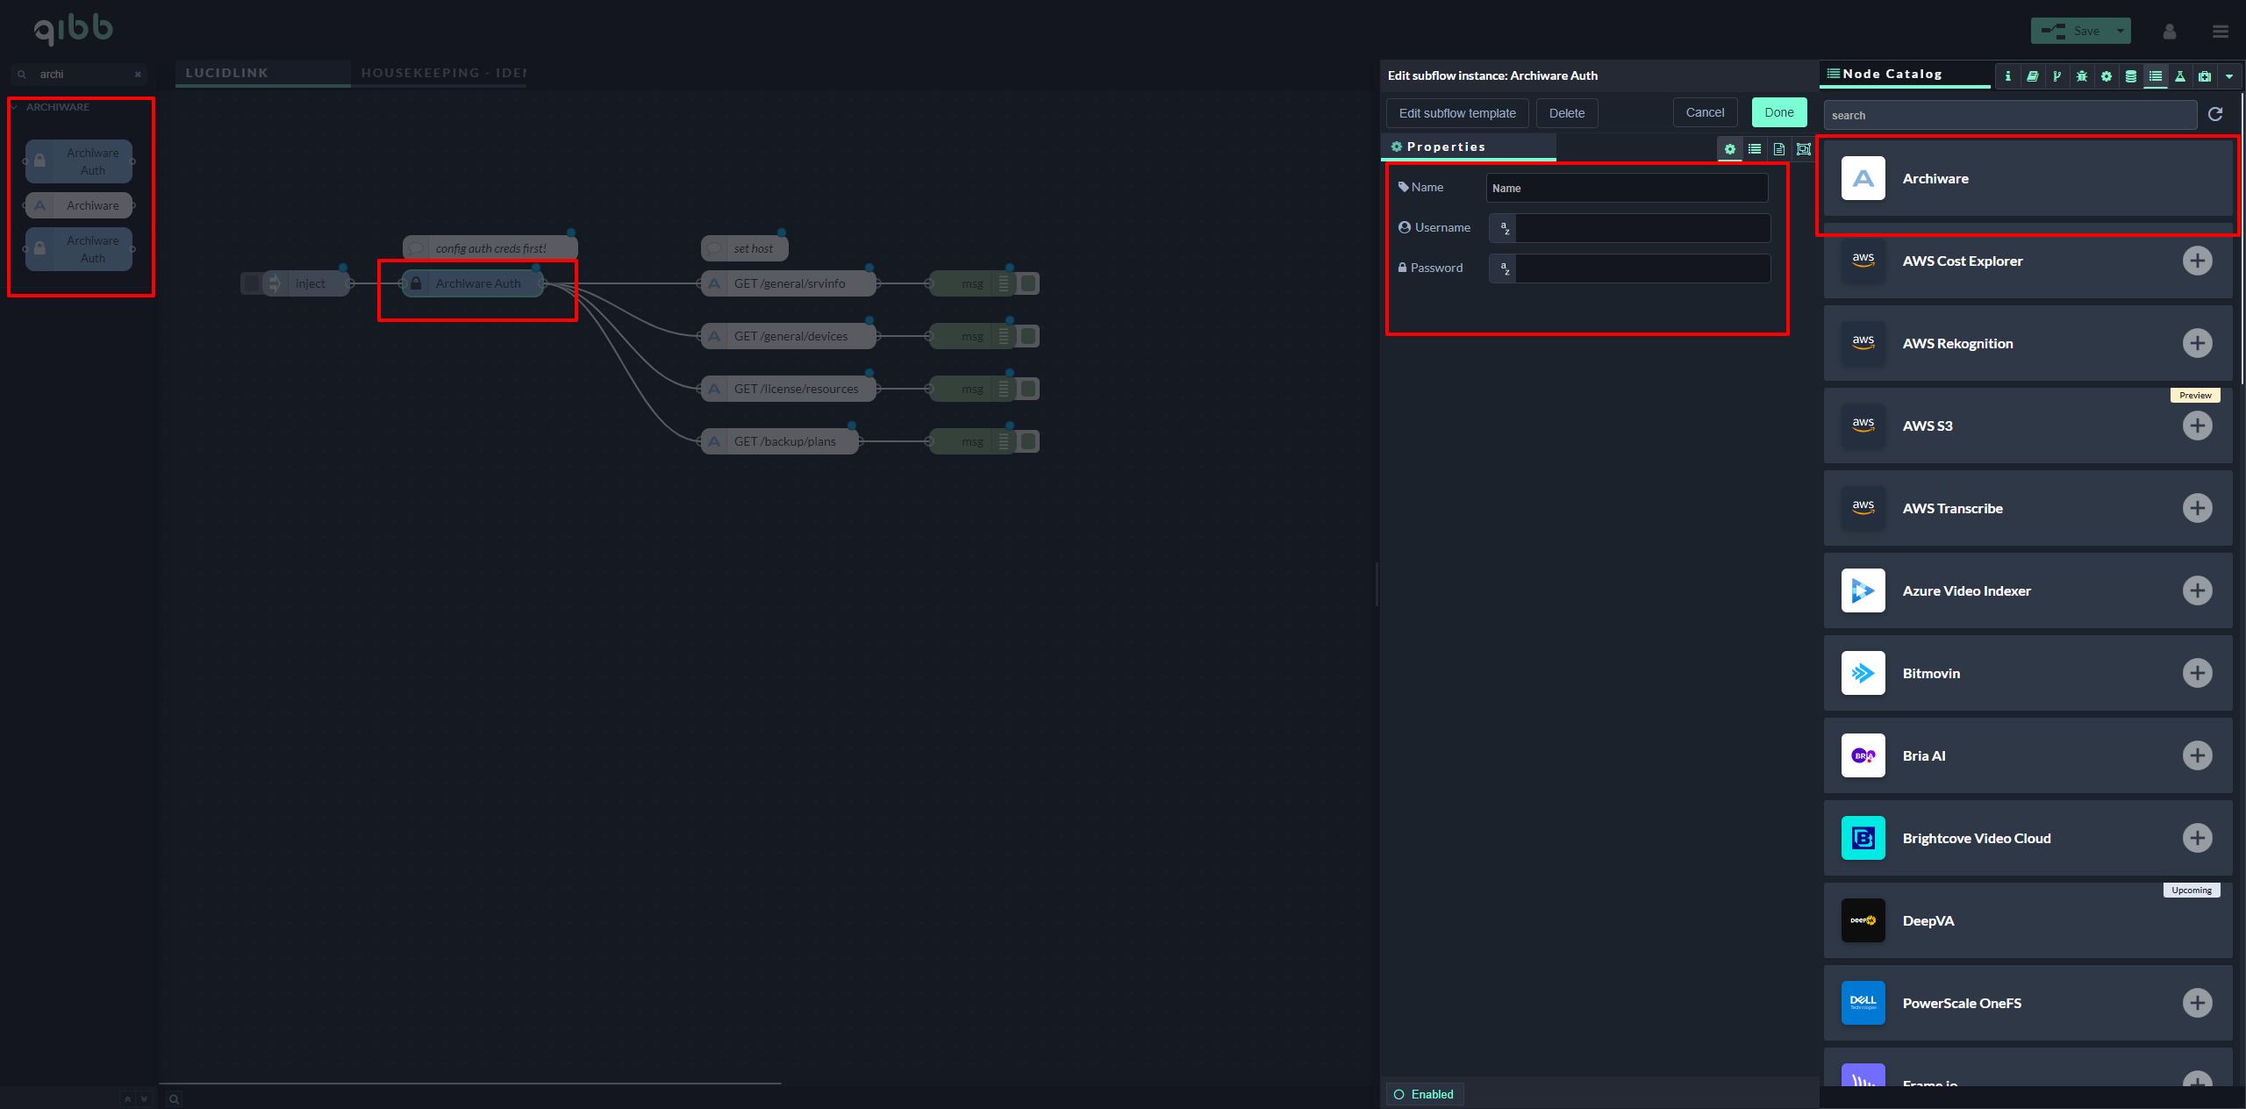Toggle debug output for backup/plans msg node
This screenshot has height=1109, width=2246.
1028,441
